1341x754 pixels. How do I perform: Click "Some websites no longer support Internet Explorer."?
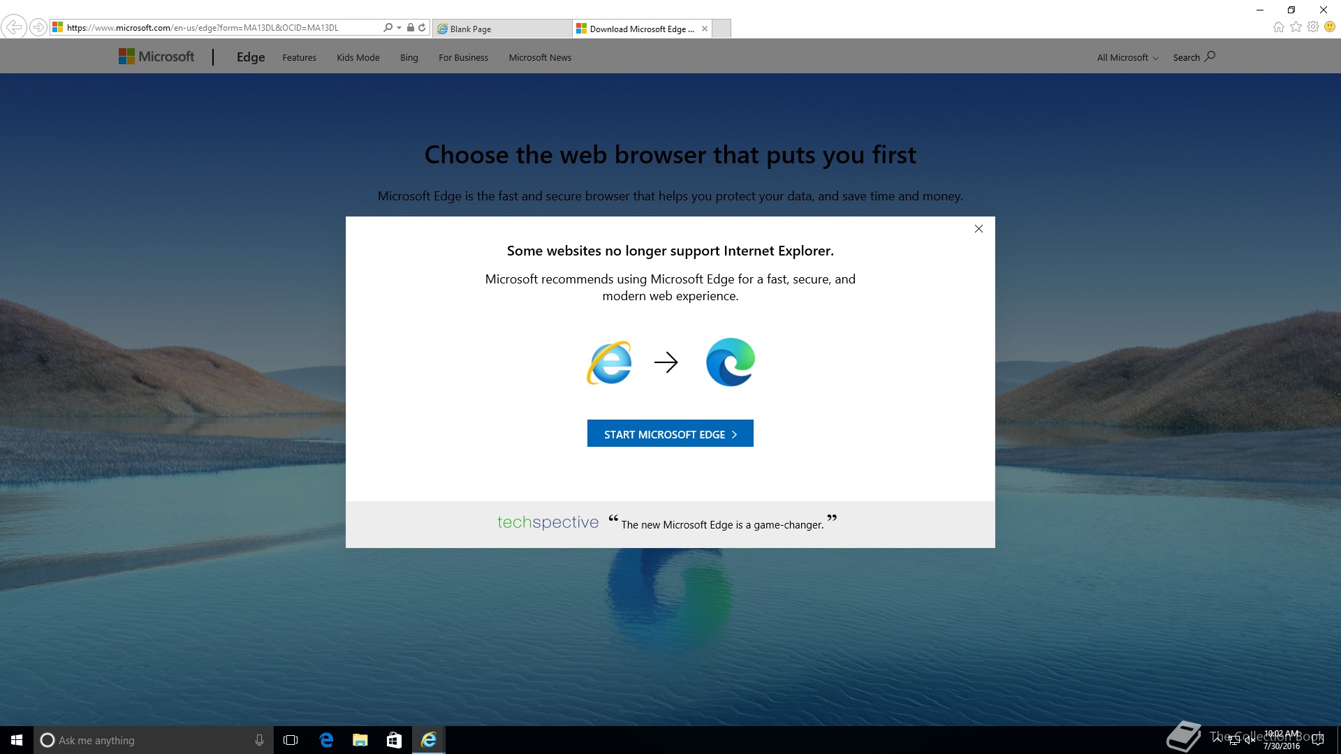point(670,251)
